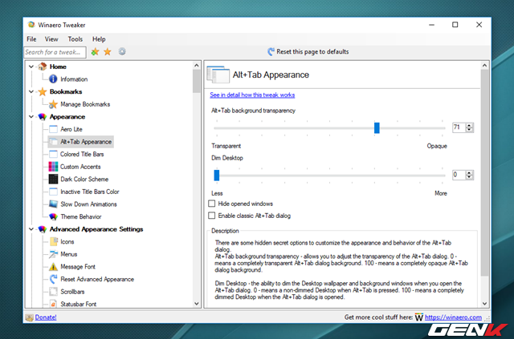Open bookmarks via orange star toolbar icon

pyautogui.click(x=108, y=51)
